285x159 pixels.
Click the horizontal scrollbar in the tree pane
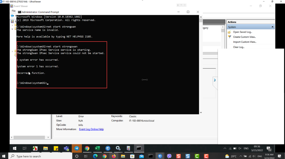click(x=29, y=137)
